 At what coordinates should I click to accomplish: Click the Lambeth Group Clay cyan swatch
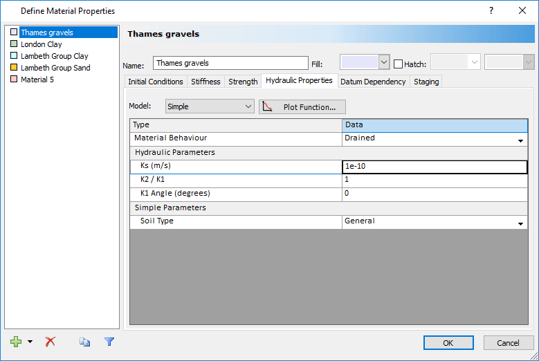click(14, 55)
